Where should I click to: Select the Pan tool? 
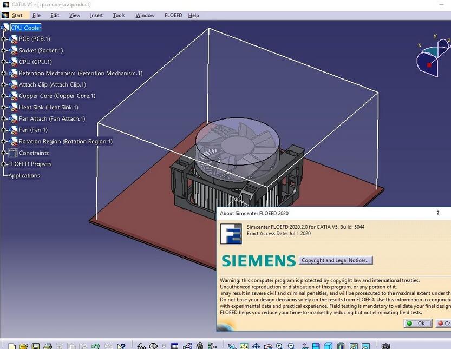[256, 346]
